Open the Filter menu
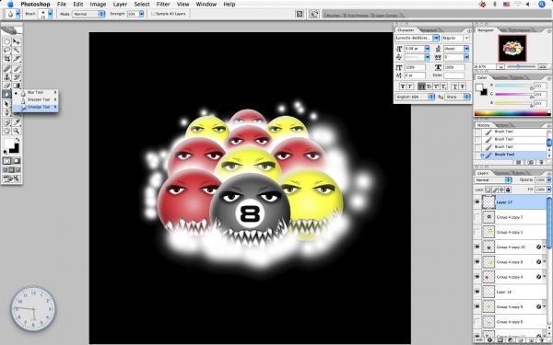553x345 pixels. click(163, 5)
